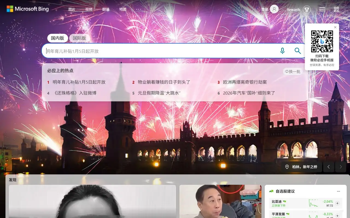Viewport: 350px width, 218px height.
Task: Click the user avatar login icon
Action: (x=274, y=9)
